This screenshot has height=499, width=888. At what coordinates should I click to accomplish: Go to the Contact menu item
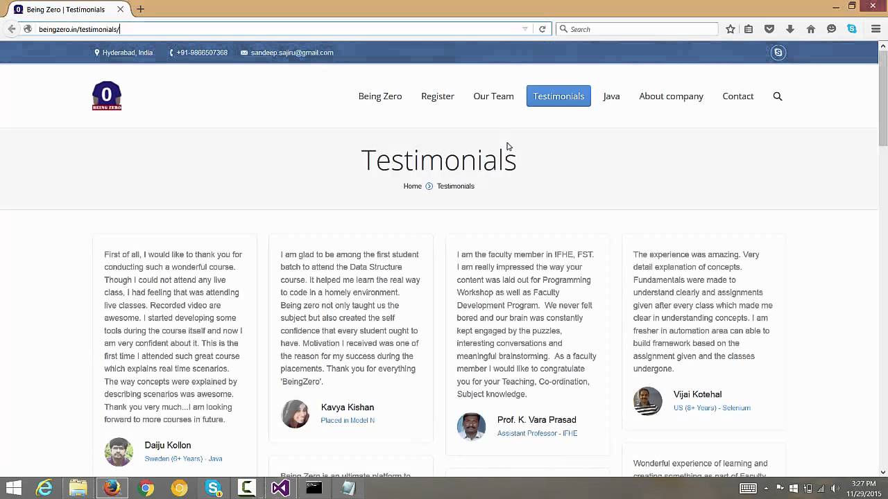point(738,96)
